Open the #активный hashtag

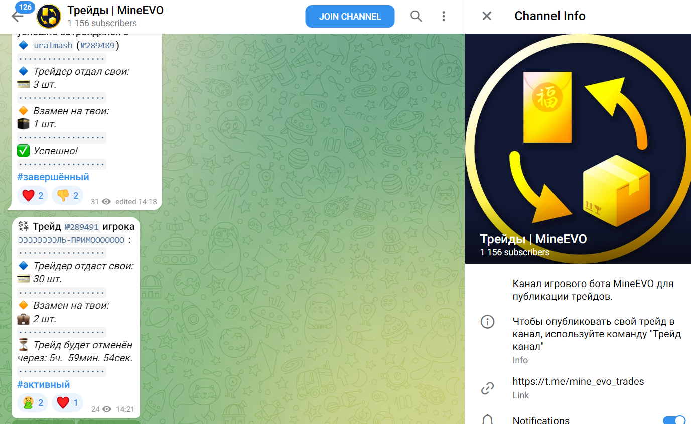point(43,384)
